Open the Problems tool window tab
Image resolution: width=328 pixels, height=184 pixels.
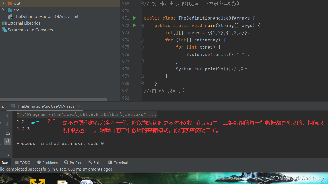pos(47,163)
